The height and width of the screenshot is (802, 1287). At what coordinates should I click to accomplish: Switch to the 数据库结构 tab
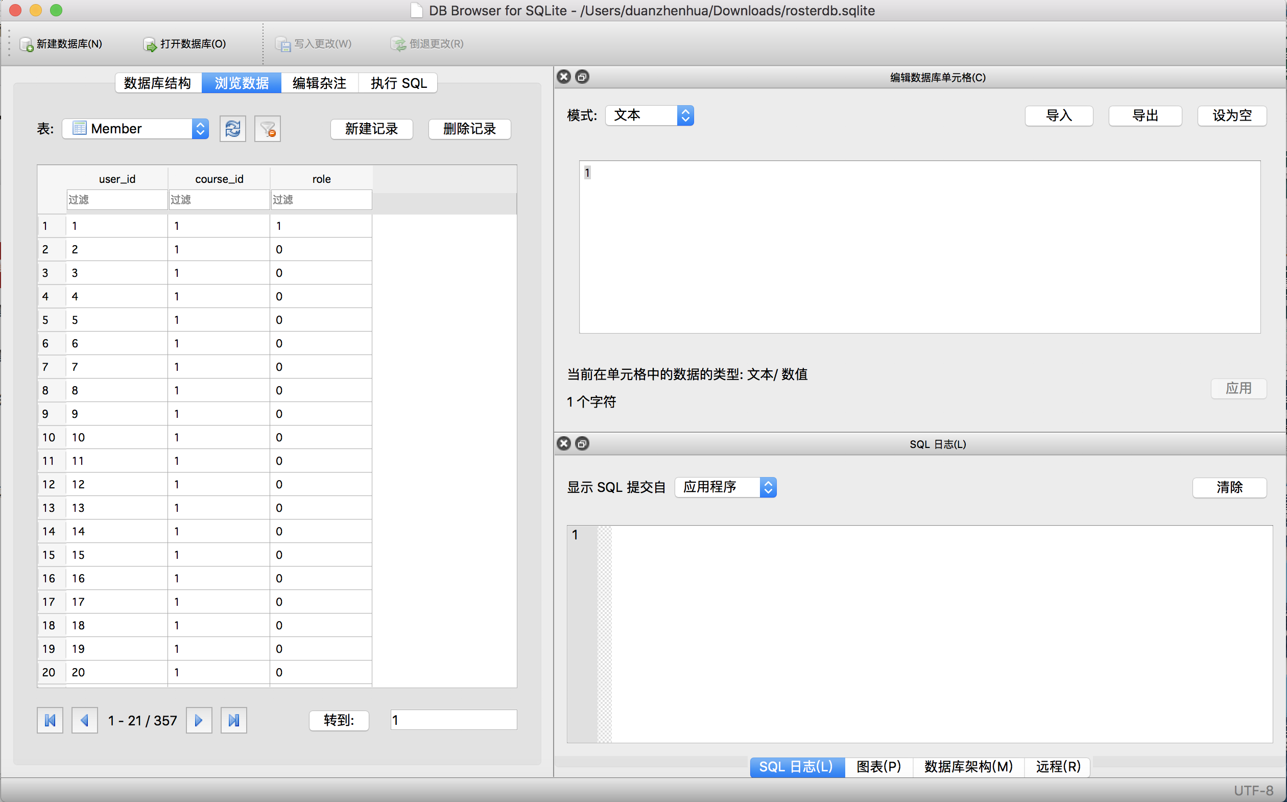pyautogui.click(x=157, y=83)
